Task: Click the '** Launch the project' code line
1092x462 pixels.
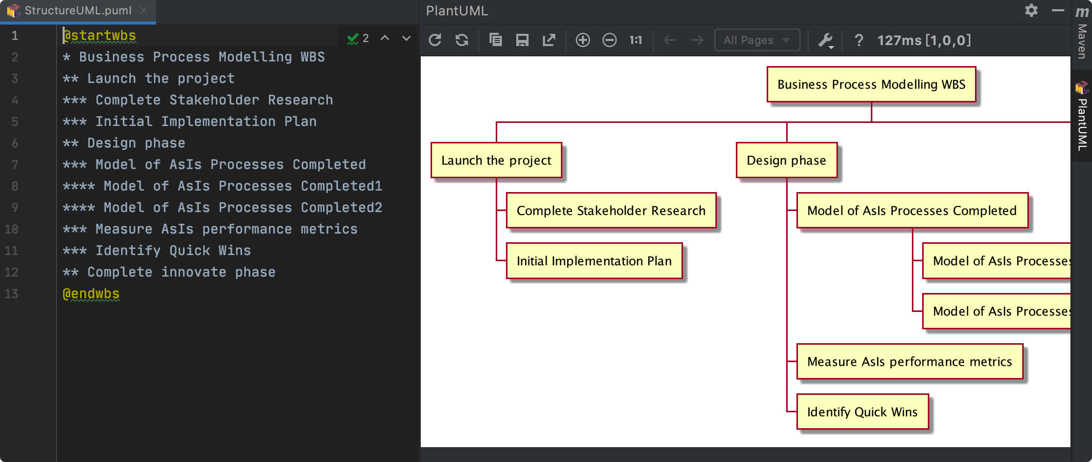Action: 148,78
